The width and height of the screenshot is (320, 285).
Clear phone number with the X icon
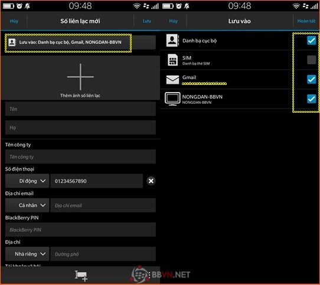151,181
